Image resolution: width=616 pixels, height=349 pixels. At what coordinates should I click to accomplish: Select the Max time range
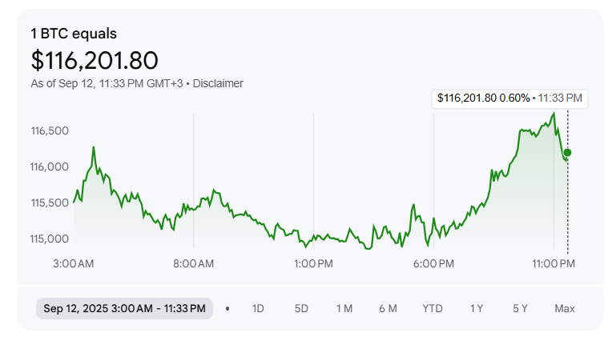coord(565,308)
